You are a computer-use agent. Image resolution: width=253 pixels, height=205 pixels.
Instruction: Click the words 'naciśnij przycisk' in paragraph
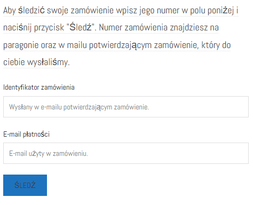tap(34, 28)
